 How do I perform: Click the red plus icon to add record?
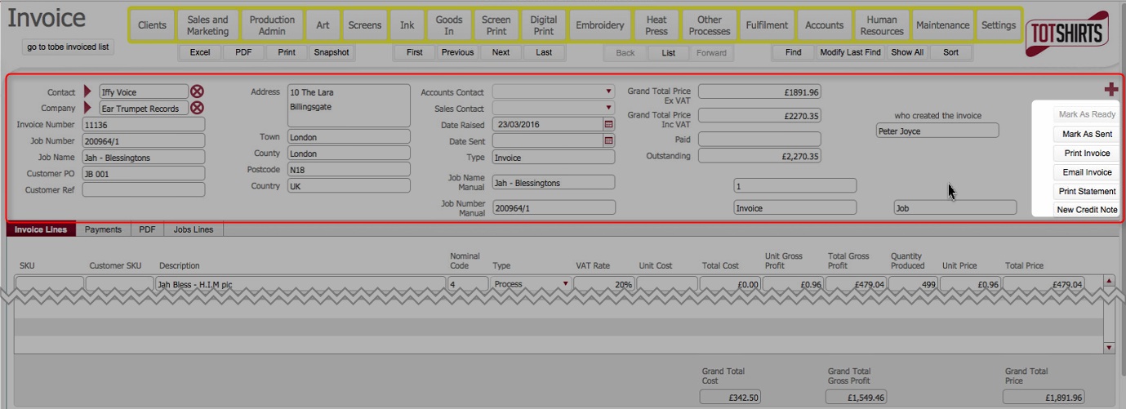1110,90
